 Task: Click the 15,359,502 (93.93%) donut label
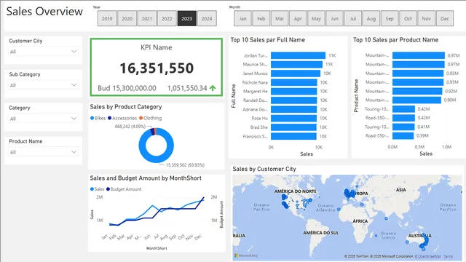[185, 165]
